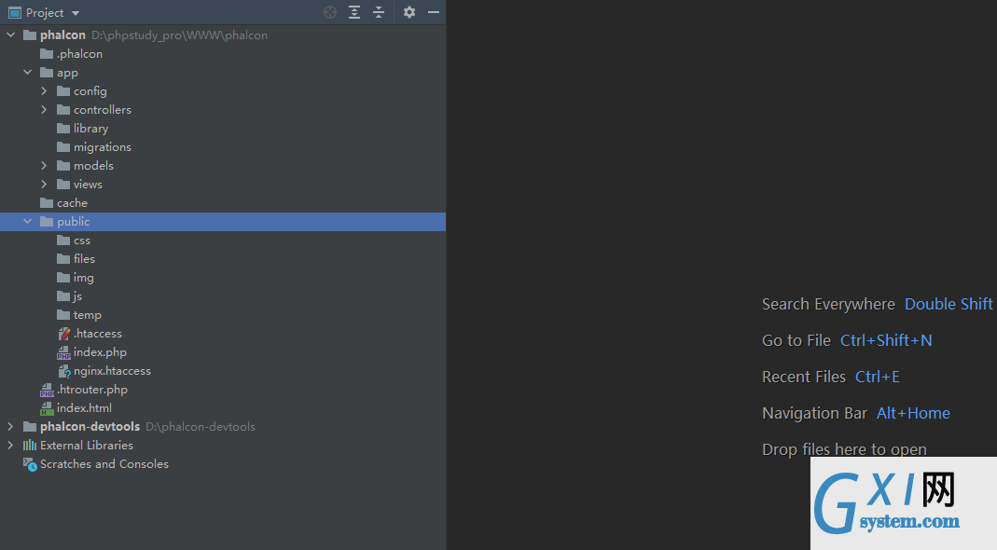Screen dimensions: 997x550
Task: Click the Alt+Home shortcut hint
Action: point(913,413)
